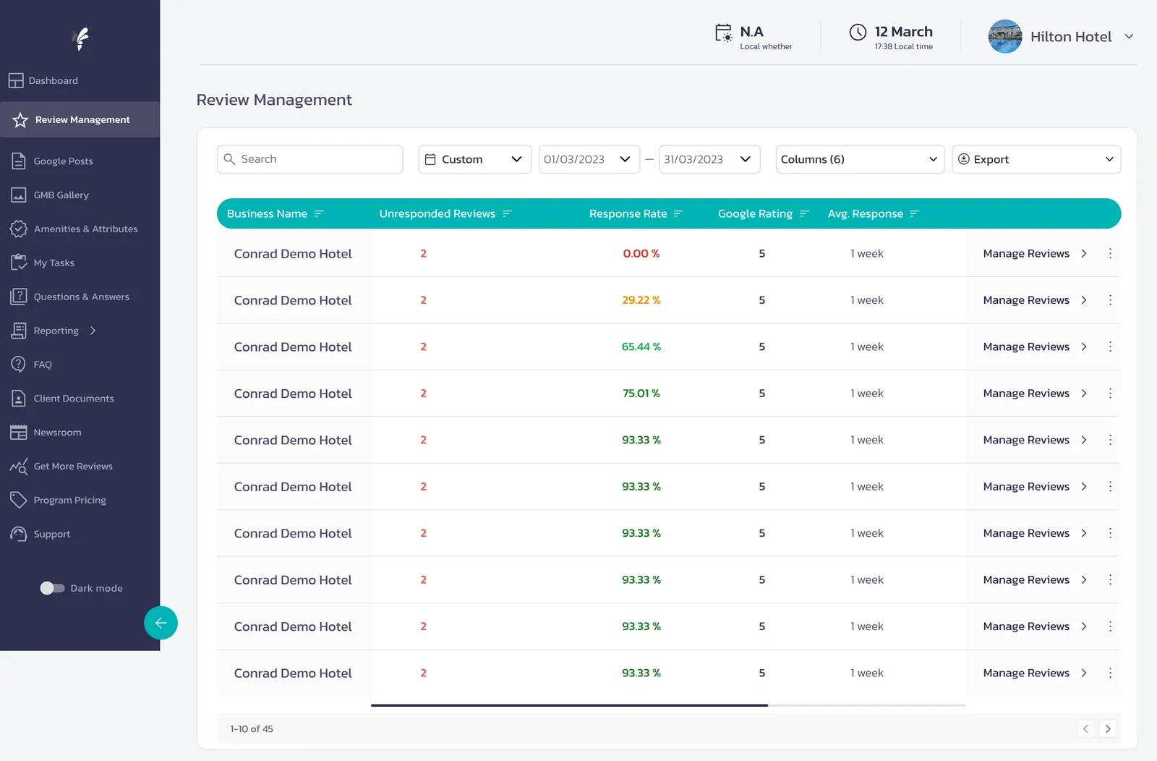This screenshot has height=761, width=1157.
Task: Open the Export dropdown
Action: tap(1036, 159)
